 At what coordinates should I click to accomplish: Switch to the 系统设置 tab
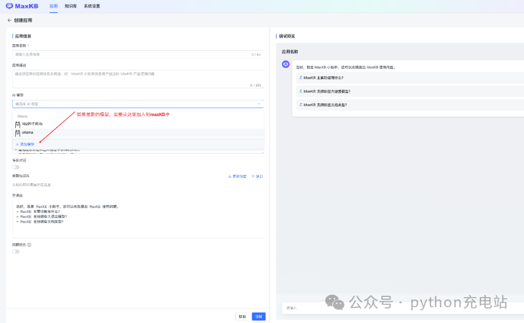(92, 6)
